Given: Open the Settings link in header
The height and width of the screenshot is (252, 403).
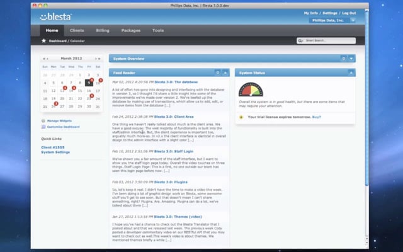Looking at the screenshot, I should point(330,13).
